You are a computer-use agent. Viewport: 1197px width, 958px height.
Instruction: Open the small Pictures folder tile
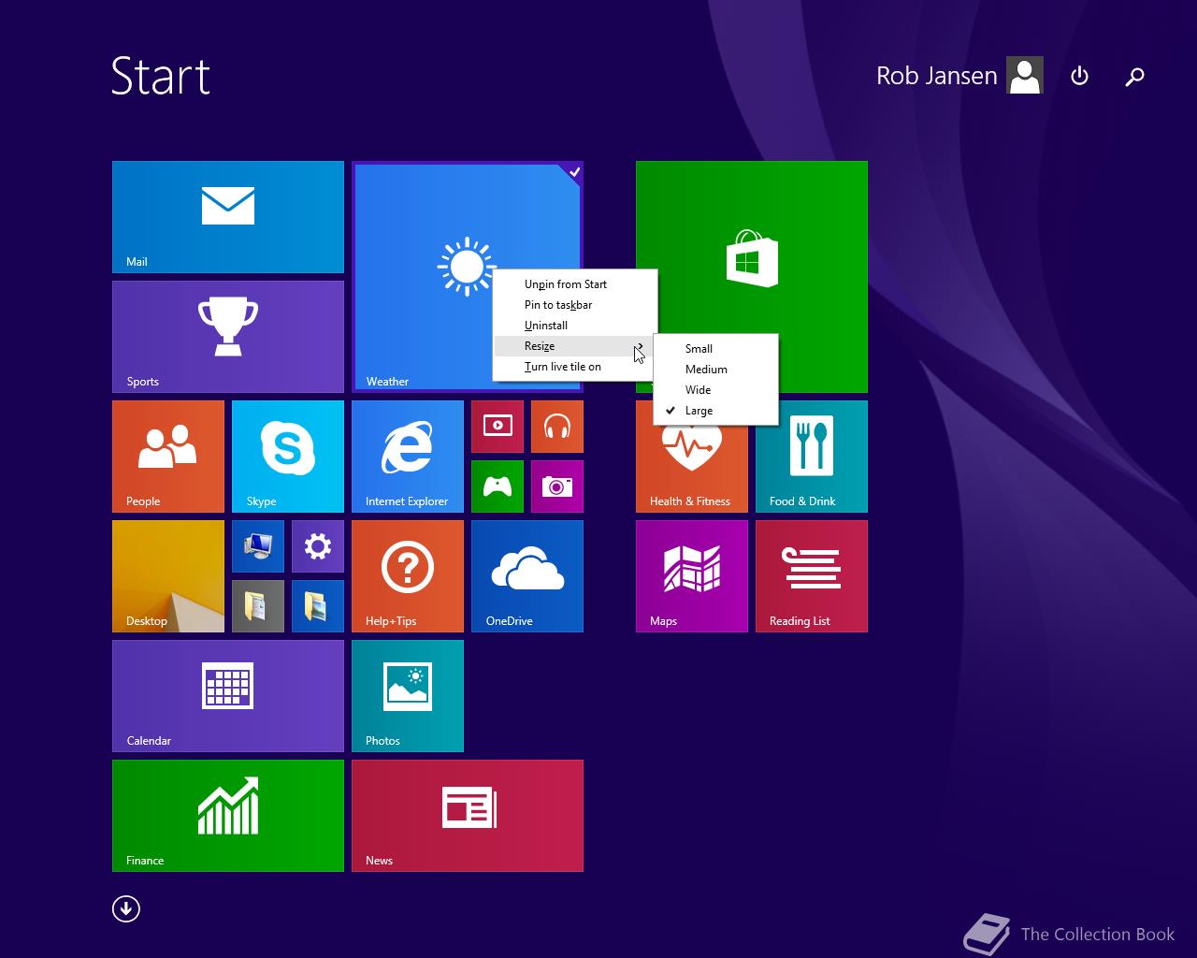318,606
